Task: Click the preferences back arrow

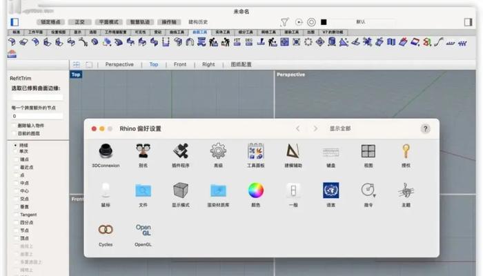Action: [x=298, y=129]
